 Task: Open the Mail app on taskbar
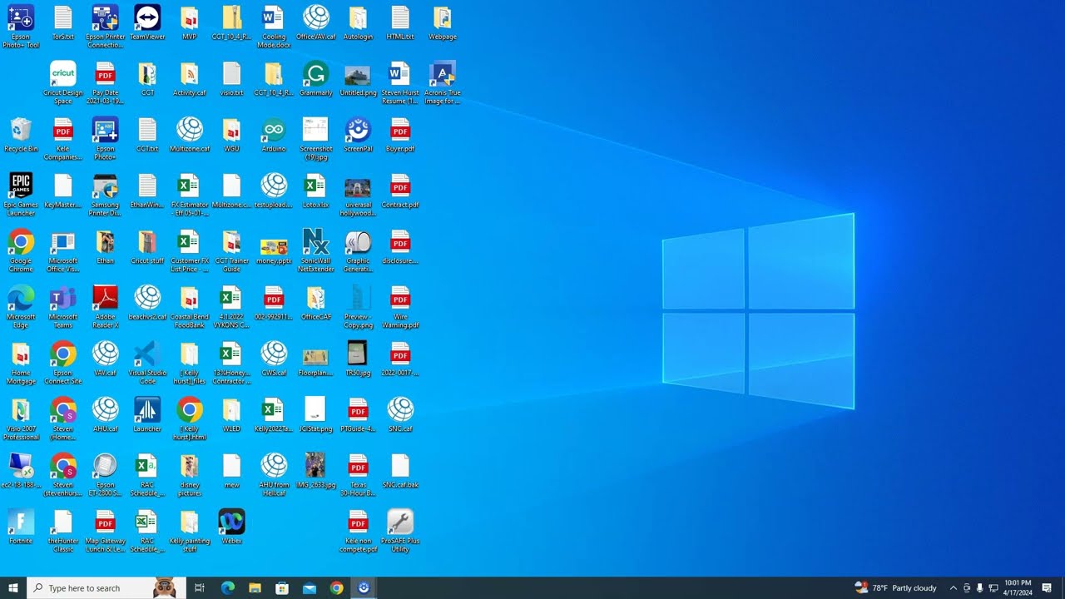coord(310,588)
